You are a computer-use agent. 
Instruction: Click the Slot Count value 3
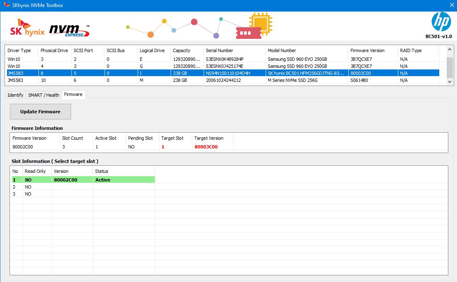[x=64, y=147]
